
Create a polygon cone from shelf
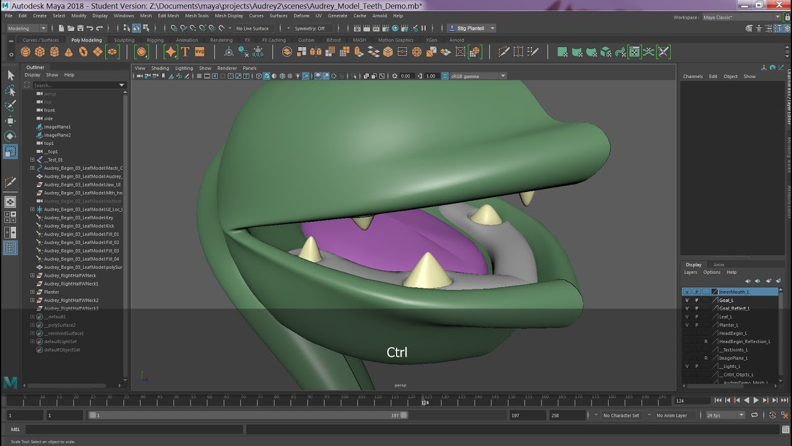(x=69, y=52)
